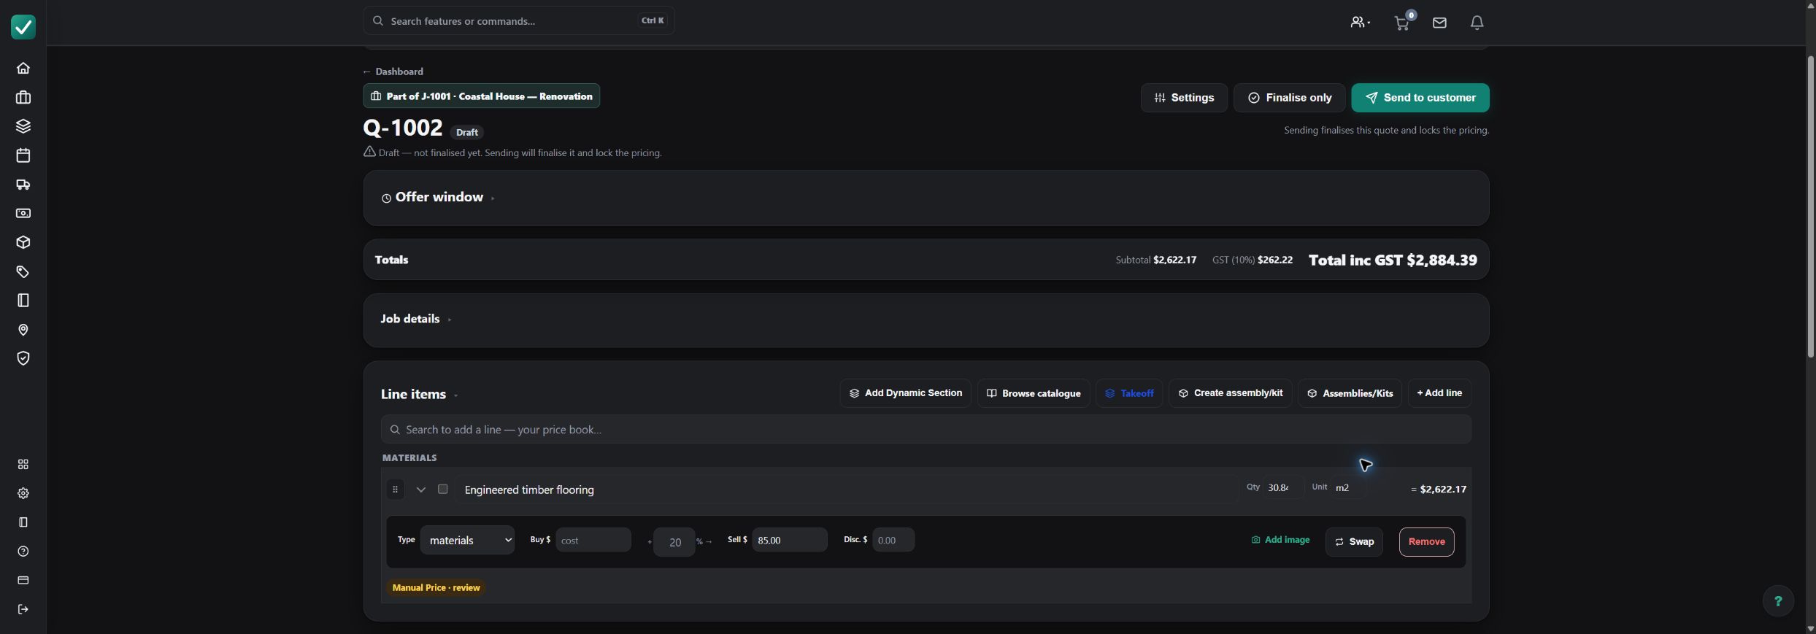Click the home icon in sidebar
Image resolution: width=1816 pixels, height=634 pixels.
pos(23,68)
